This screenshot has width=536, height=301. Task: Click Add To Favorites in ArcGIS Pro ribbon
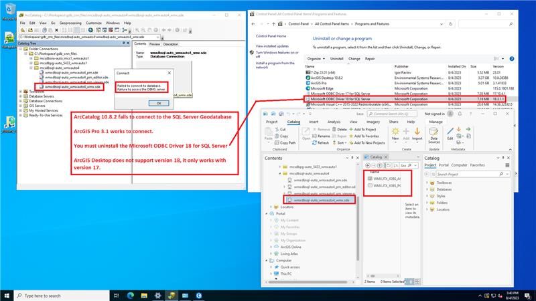[x=364, y=136]
